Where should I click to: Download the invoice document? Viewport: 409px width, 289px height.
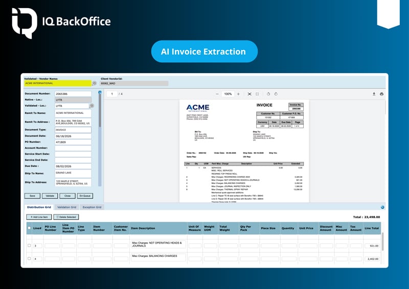(x=374, y=94)
